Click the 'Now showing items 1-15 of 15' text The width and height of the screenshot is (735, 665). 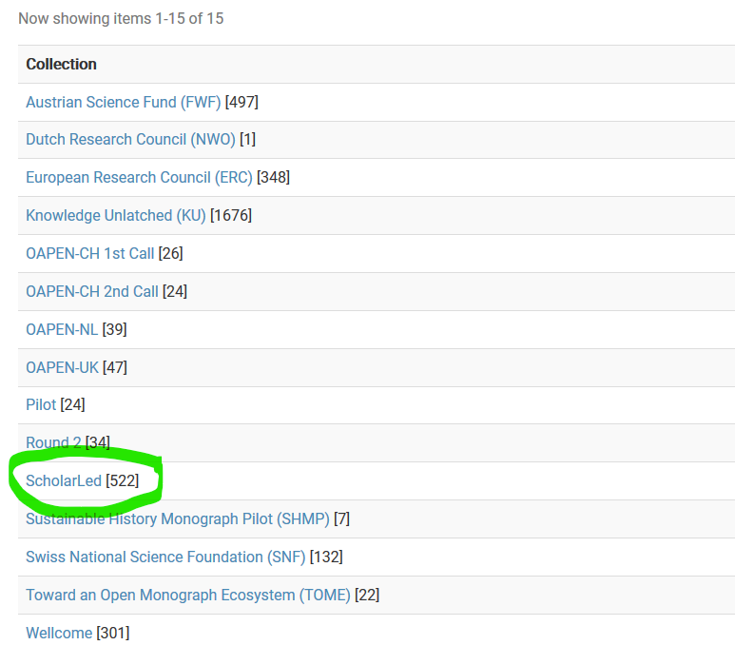tap(121, 19)
